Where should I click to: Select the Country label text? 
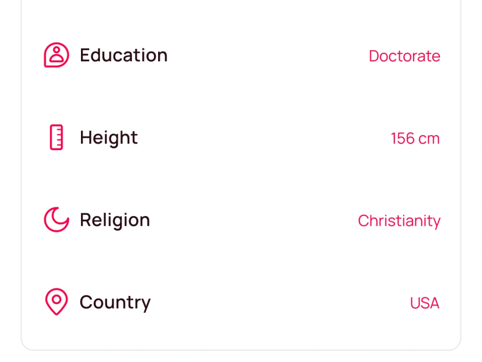[115, 302]
